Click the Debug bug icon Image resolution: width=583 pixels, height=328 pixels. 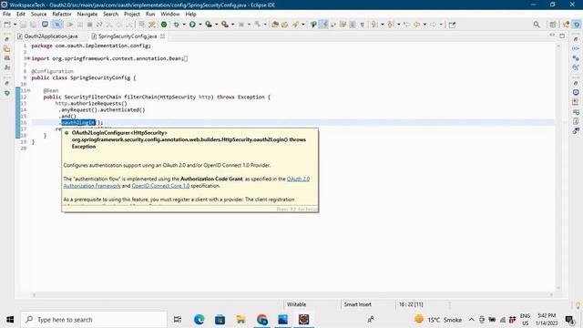176,25
